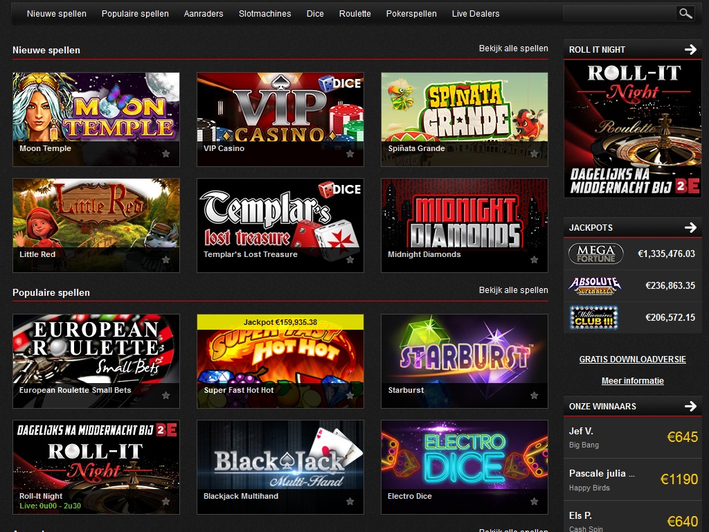Mark Starburst as favorite via star

tap(535, 396)
